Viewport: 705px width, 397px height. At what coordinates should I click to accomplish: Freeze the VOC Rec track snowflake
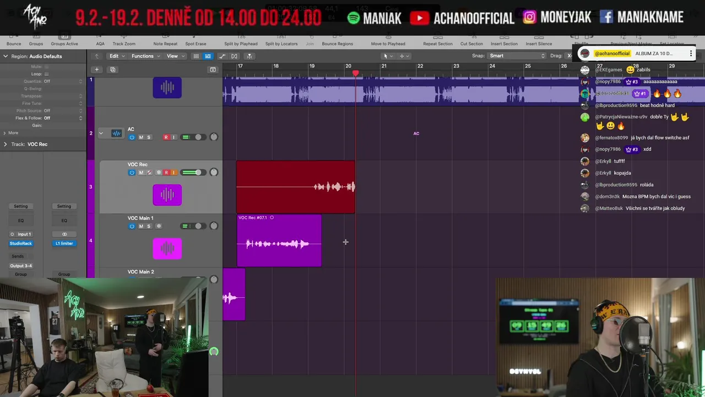[x=159, y=173]
